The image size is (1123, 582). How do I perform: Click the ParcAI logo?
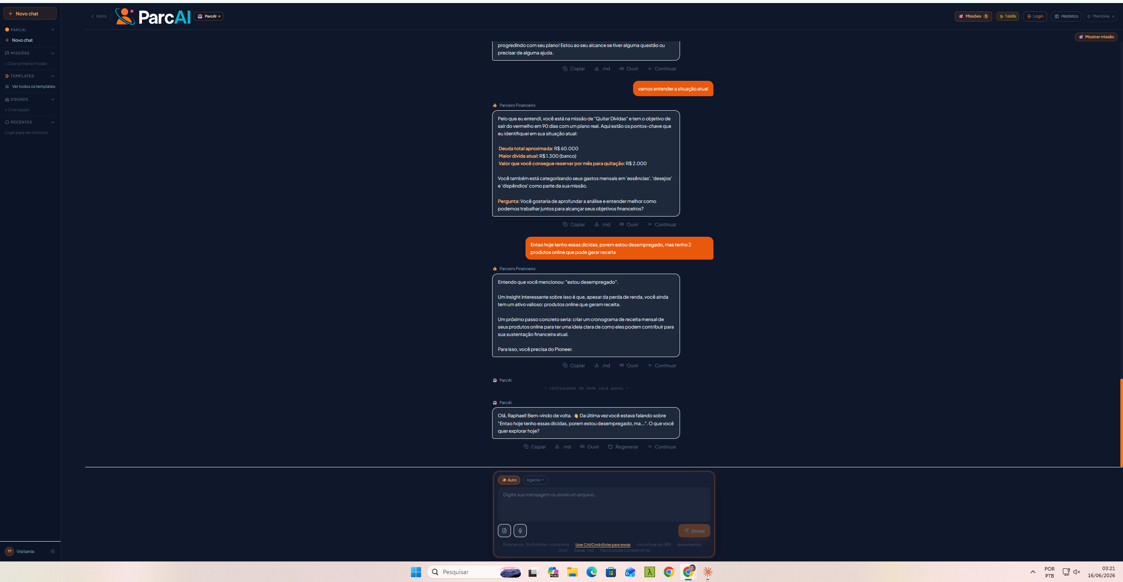[x=153, y=17]
